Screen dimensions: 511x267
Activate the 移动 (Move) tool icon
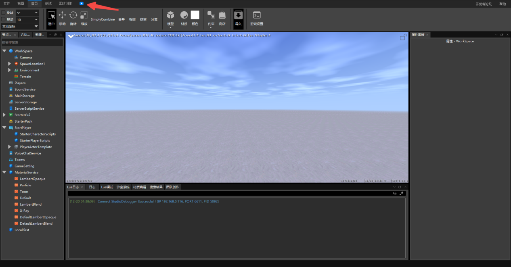pyautogui.click(x=62, y=15)
